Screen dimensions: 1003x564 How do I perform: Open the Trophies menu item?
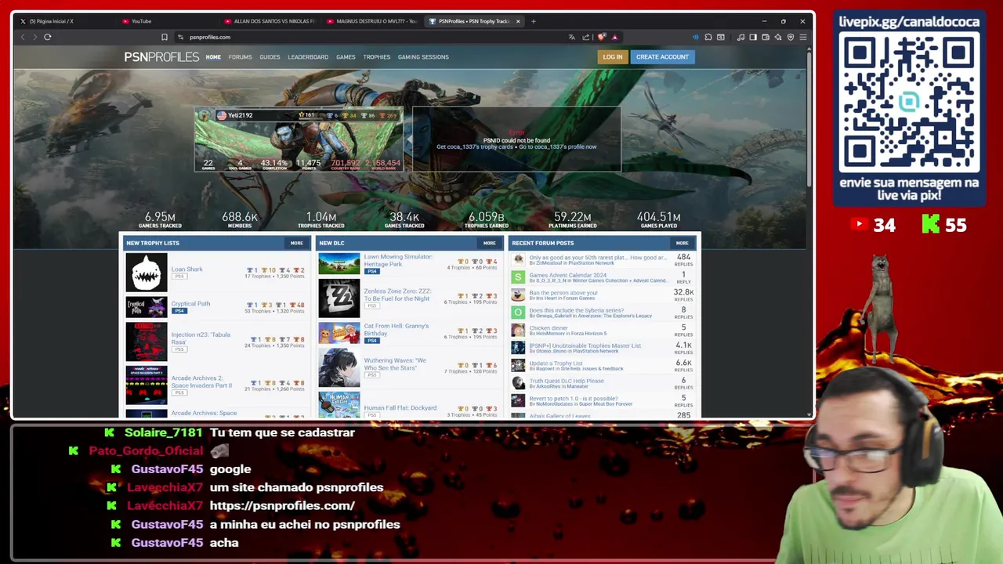376,57
